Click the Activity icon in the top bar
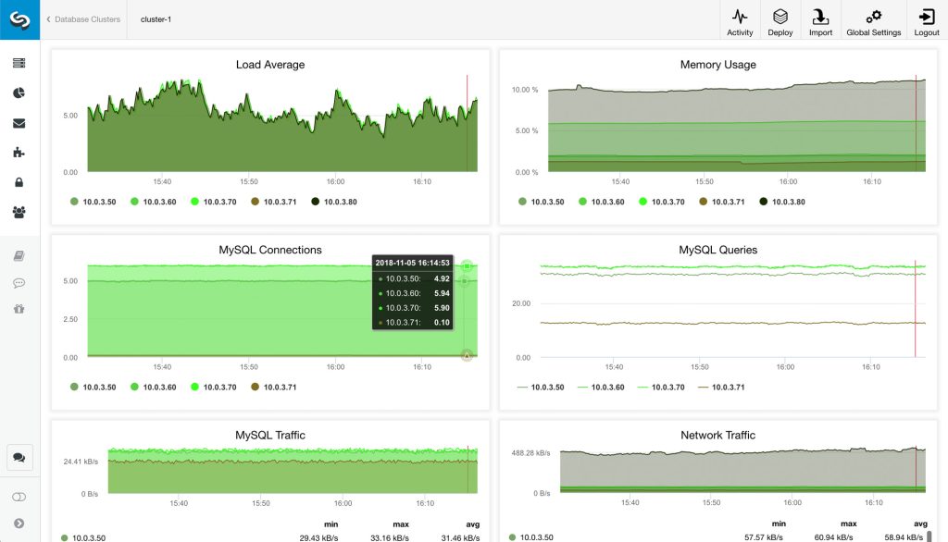 point(740,20)
